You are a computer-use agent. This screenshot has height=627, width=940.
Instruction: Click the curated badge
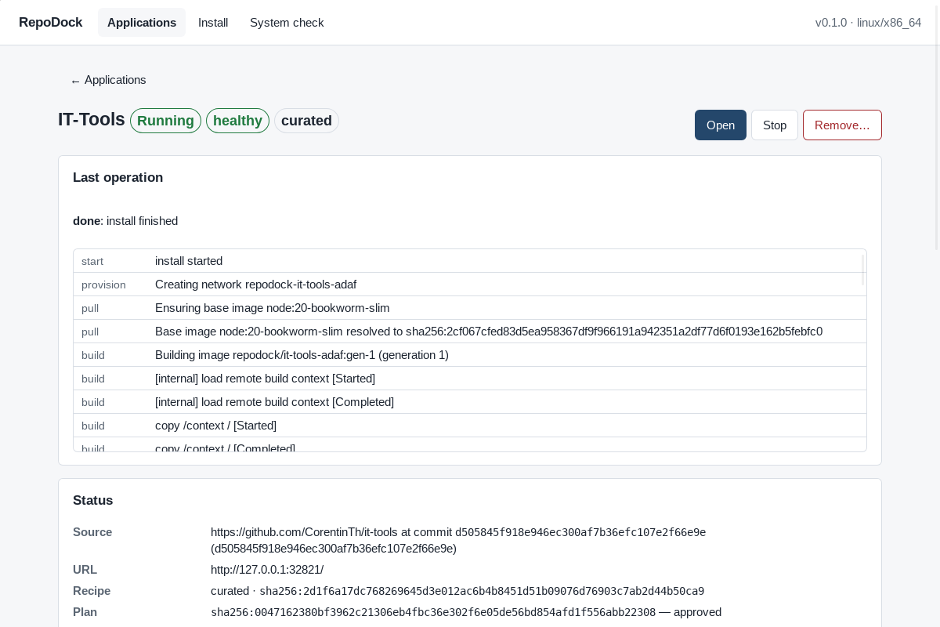306,121
